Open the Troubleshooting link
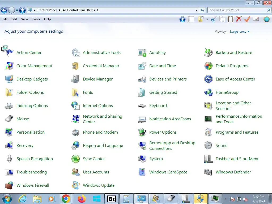This screenshot has width=272, height=204. (32, 172)
